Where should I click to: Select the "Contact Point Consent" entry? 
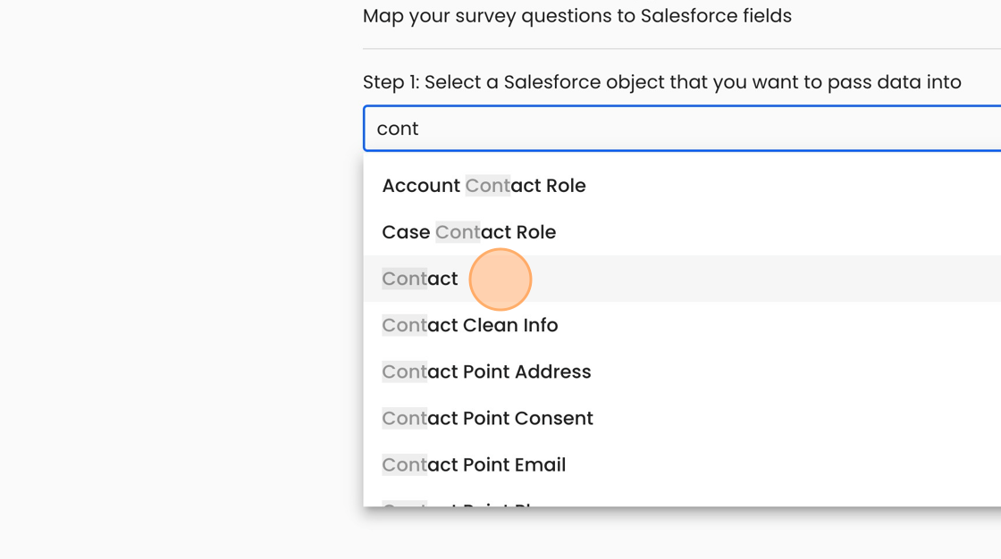click(487, 418)
